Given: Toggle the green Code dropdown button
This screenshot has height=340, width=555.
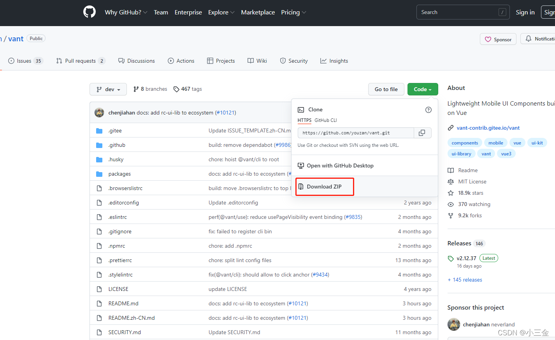Looking at the screenshot, I should (423, 89).
